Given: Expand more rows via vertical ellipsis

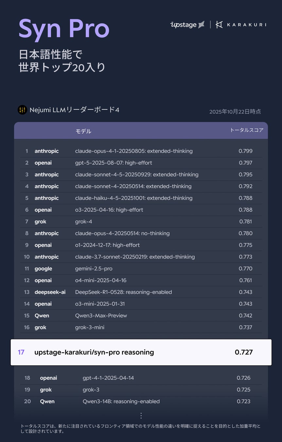Looking at the screenshot, I should (141, 415).
